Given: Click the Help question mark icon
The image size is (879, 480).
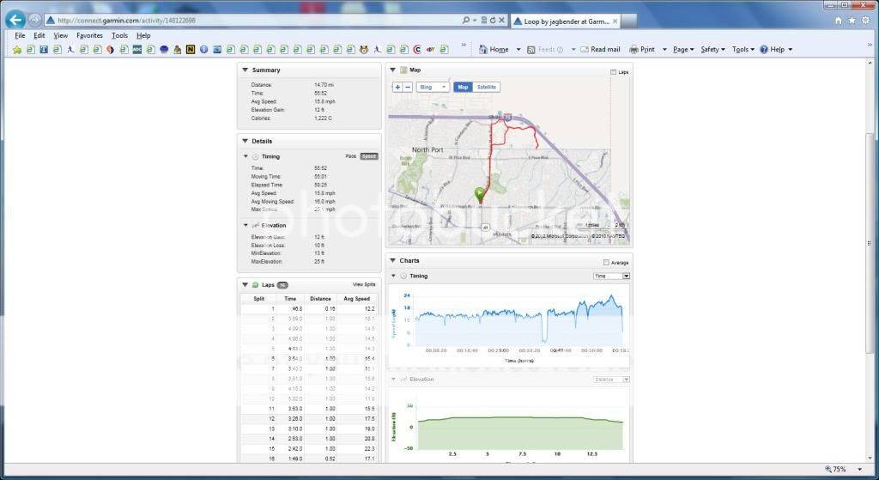Looking at the screenshot, I should tap(764, 50).
